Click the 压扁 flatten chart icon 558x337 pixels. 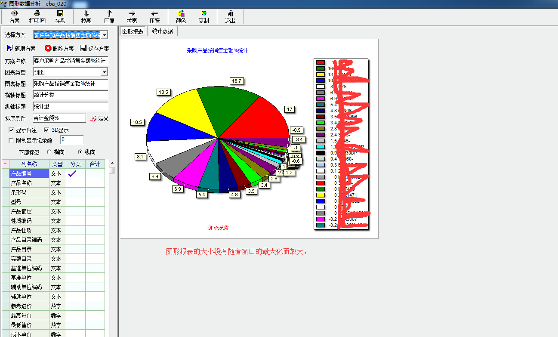click(109, 14)
